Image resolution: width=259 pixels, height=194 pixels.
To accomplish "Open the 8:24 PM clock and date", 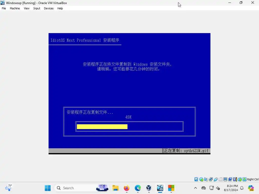I will [x=231, y=188].
